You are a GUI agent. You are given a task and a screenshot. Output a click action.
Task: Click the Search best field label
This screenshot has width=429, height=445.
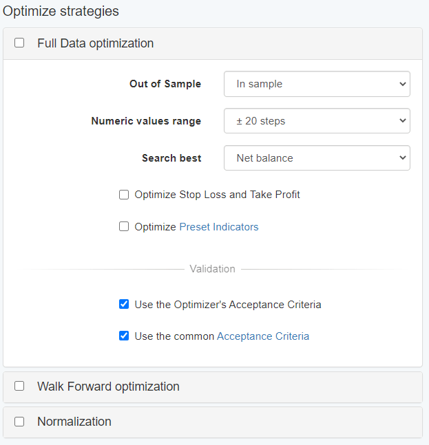click(x=171, y=158)
